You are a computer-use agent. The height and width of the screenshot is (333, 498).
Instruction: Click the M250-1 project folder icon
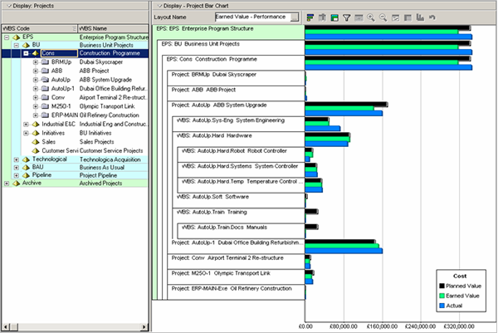coord(46,106)
